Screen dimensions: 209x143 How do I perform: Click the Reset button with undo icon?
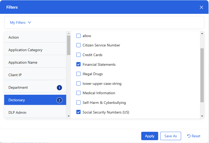pos(194,136)
